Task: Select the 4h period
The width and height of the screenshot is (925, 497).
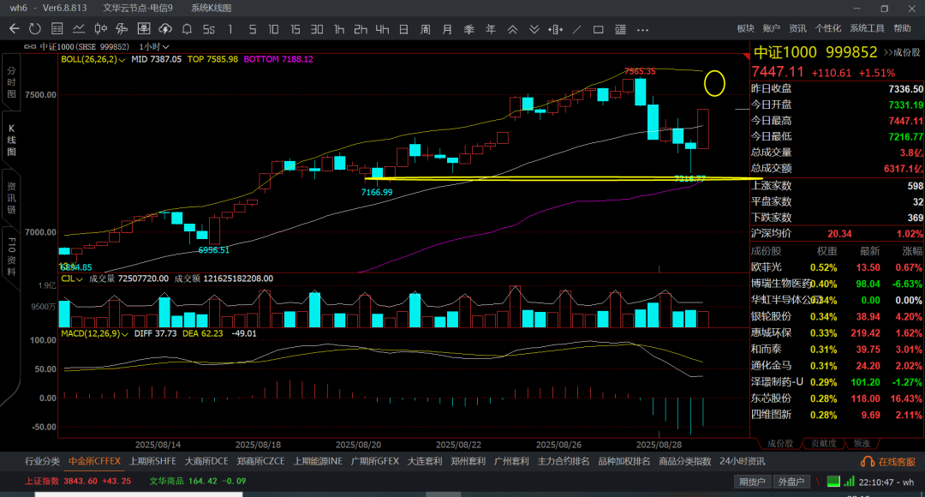Action: pos(382,29)
